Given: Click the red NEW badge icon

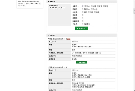Looking at the screenshot, I should coord(68,39).
